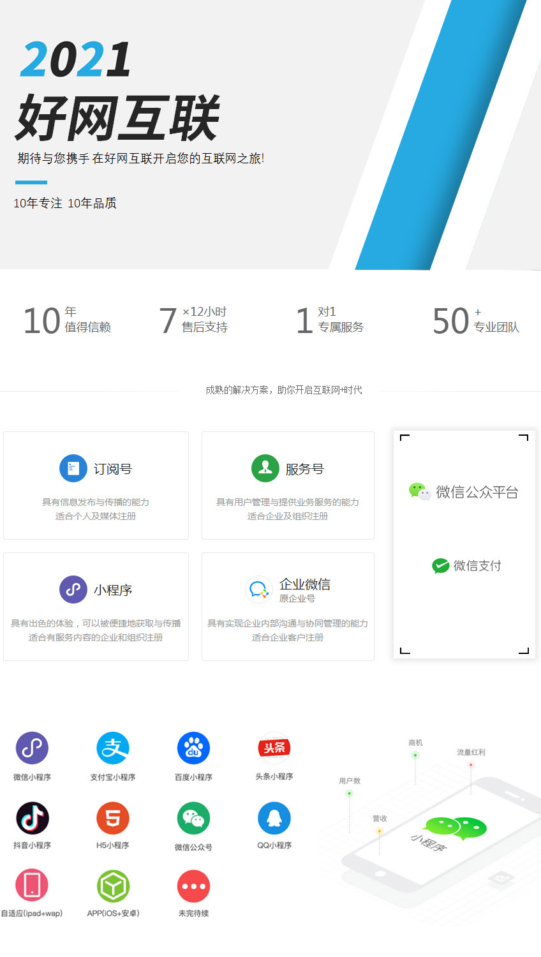Click the 适合有服务内容的企业和组织注册 line
The width and height of the screenshot is (541, 957).
coord(96,637)
